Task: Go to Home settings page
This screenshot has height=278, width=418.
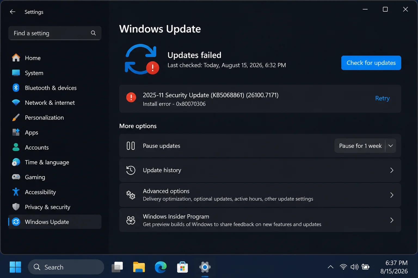Action: pyautogui.click(x=55, y=58)
